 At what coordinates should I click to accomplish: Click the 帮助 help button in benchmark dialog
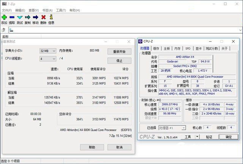click(x=92, y=147)
